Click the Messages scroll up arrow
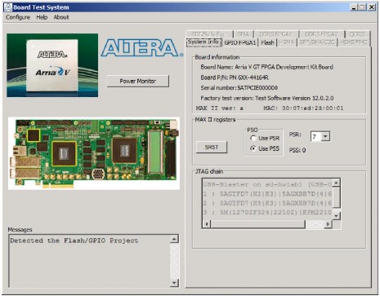The width and height of the screenshot is (380, 296). 174,239
